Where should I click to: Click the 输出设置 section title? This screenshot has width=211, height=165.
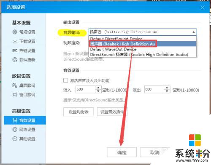click(x=71, y=22)
